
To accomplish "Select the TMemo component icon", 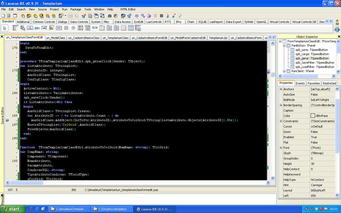I will click(x=52, y=28).
